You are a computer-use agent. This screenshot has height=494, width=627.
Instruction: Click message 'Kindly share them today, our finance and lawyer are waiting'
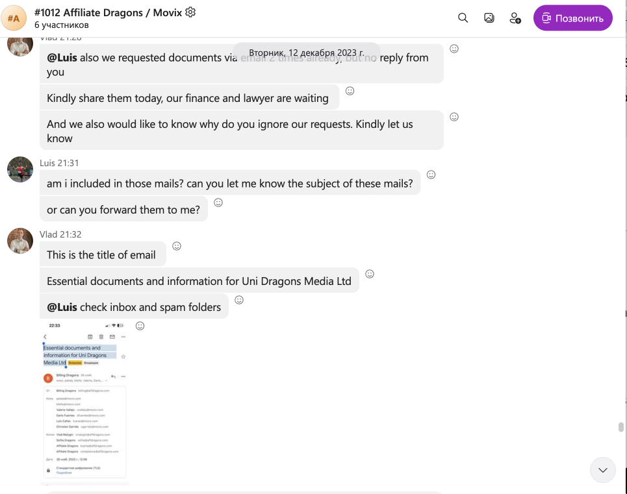pyautogui.click(x=189, y=97)
